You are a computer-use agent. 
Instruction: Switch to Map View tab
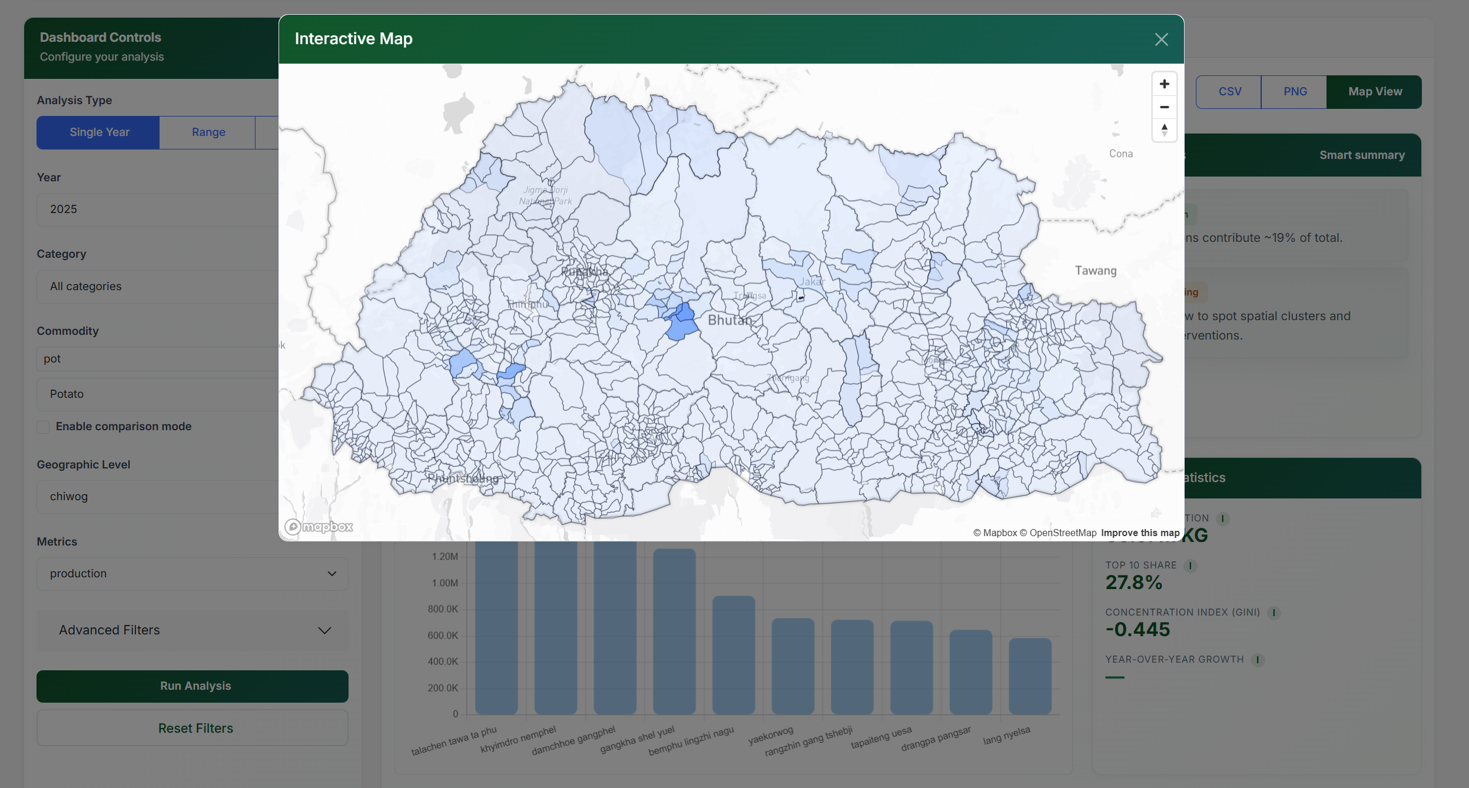pyautogui.click(x=1374, y=92)
